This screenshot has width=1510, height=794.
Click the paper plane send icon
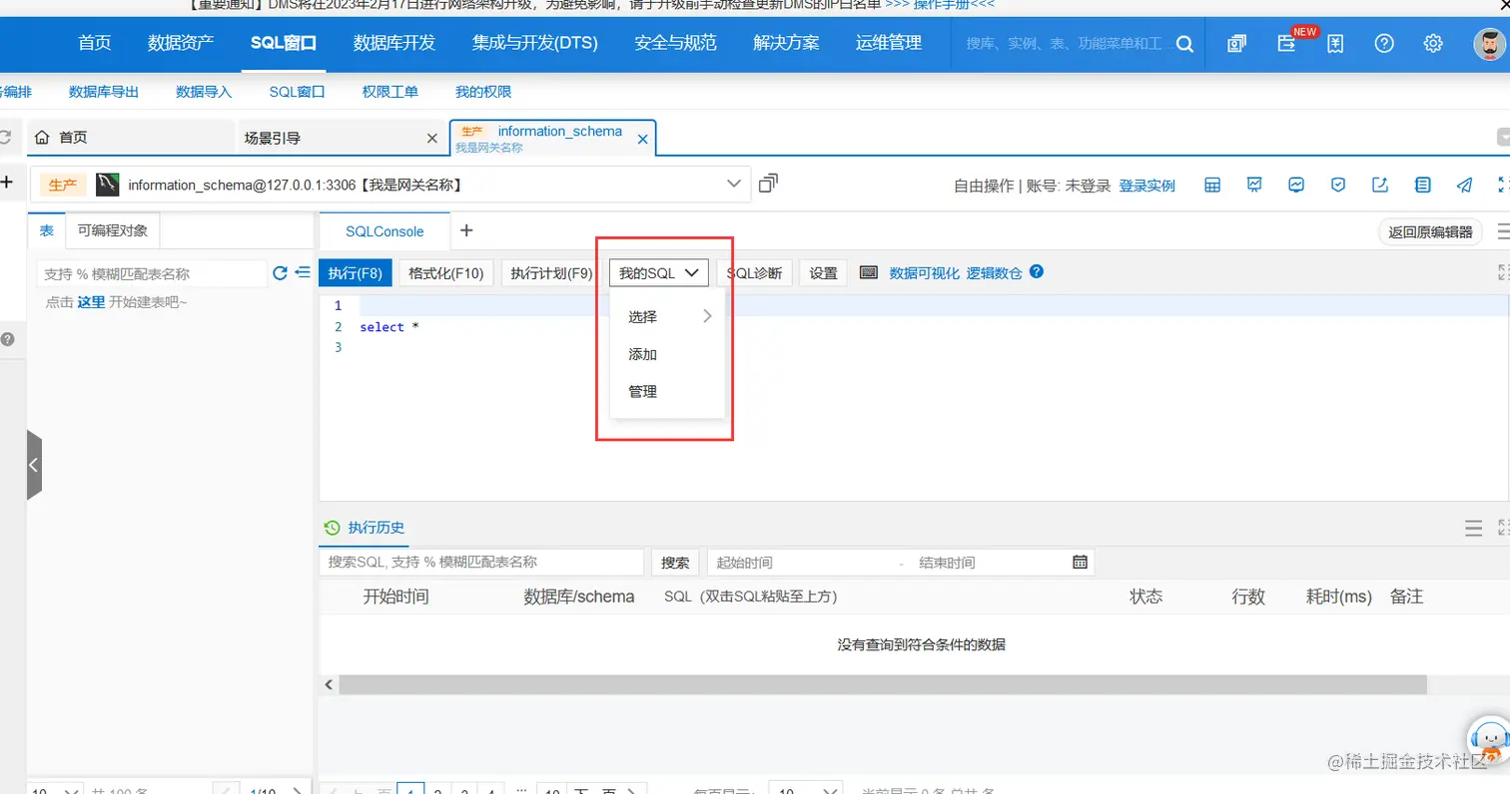tap(1464, 185)
